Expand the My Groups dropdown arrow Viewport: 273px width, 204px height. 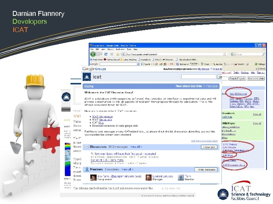click(x=211, y=69)
